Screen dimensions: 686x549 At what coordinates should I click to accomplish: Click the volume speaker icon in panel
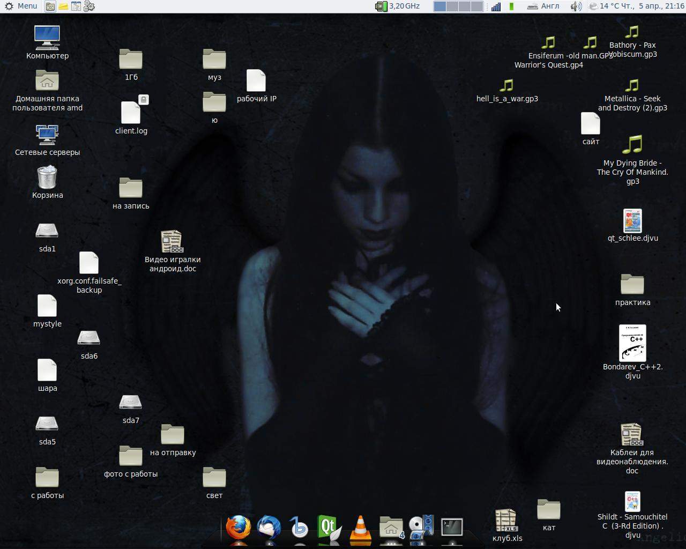coord(576,6)
